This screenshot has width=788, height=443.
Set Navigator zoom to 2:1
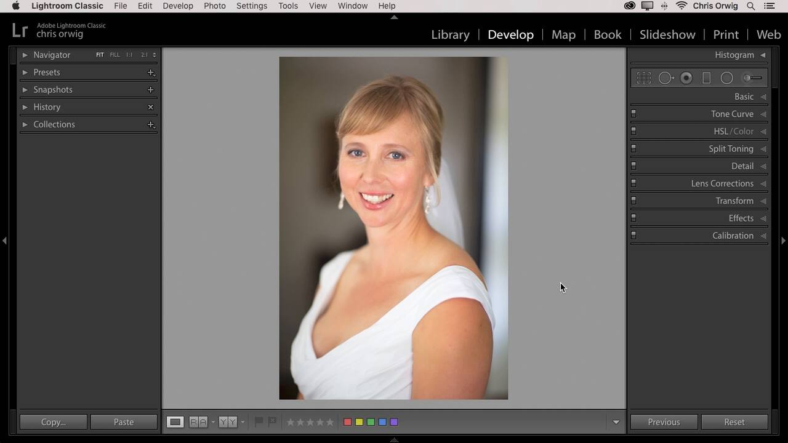[144, 55]
